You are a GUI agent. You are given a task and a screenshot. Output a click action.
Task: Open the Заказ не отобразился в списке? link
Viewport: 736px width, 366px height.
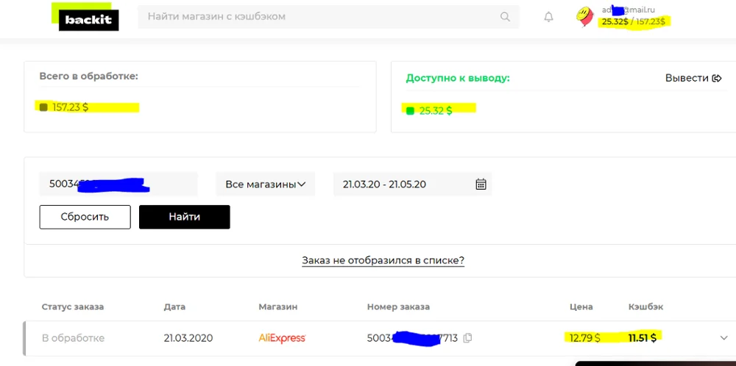point(383,261)
